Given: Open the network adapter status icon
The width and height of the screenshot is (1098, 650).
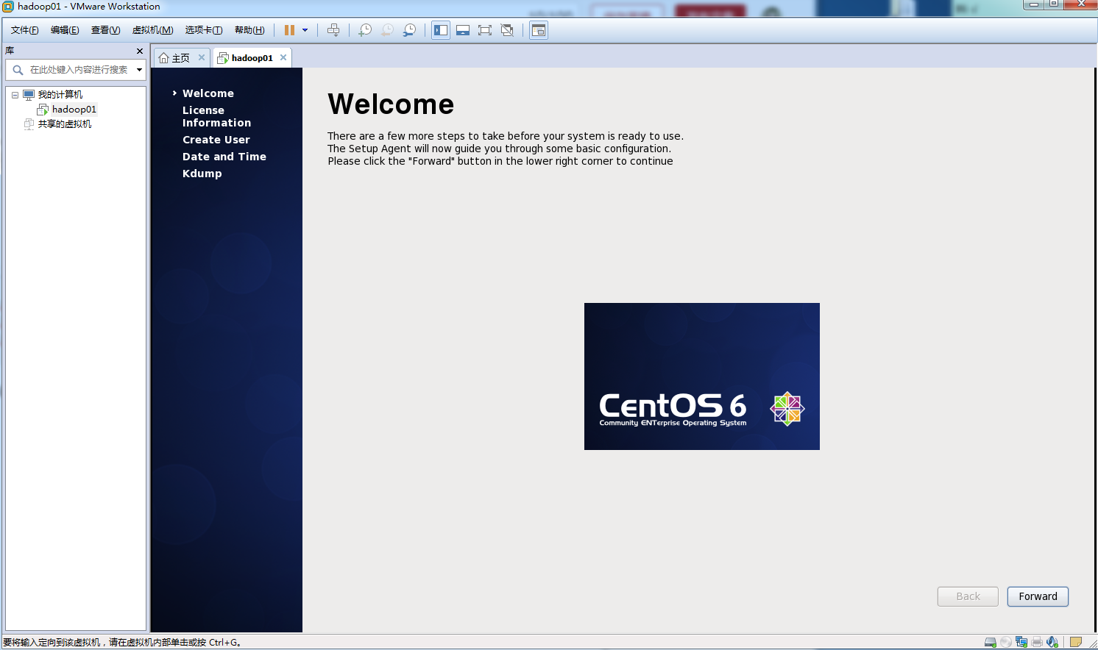Looking at the screenshot, I should pyautogui.click(x=1021, y=641).
